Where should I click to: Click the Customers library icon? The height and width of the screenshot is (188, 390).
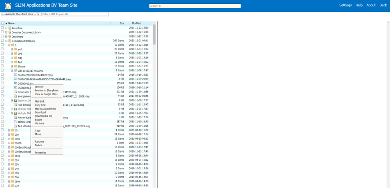click(9, 37)
